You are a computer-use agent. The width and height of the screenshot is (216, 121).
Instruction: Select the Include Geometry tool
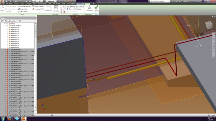coord(25,6)
